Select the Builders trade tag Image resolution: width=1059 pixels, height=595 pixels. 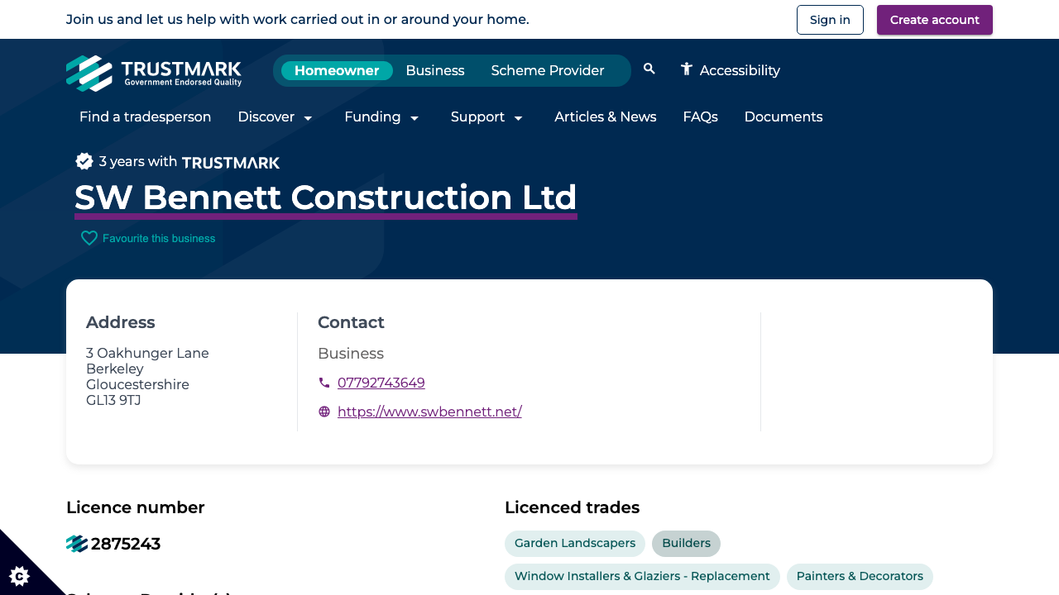[x=685, y=543]
